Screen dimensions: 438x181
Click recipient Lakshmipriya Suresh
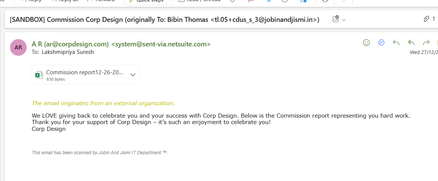(68, 52)
